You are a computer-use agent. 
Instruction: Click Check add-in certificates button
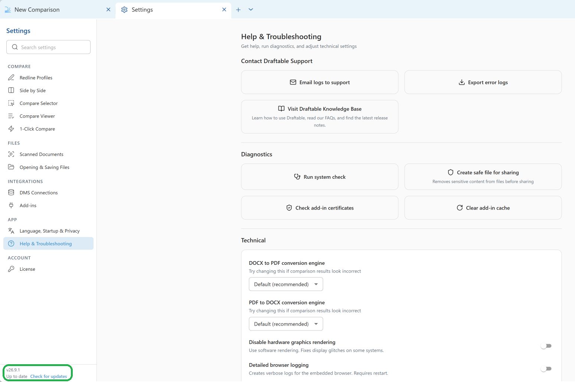320,208
